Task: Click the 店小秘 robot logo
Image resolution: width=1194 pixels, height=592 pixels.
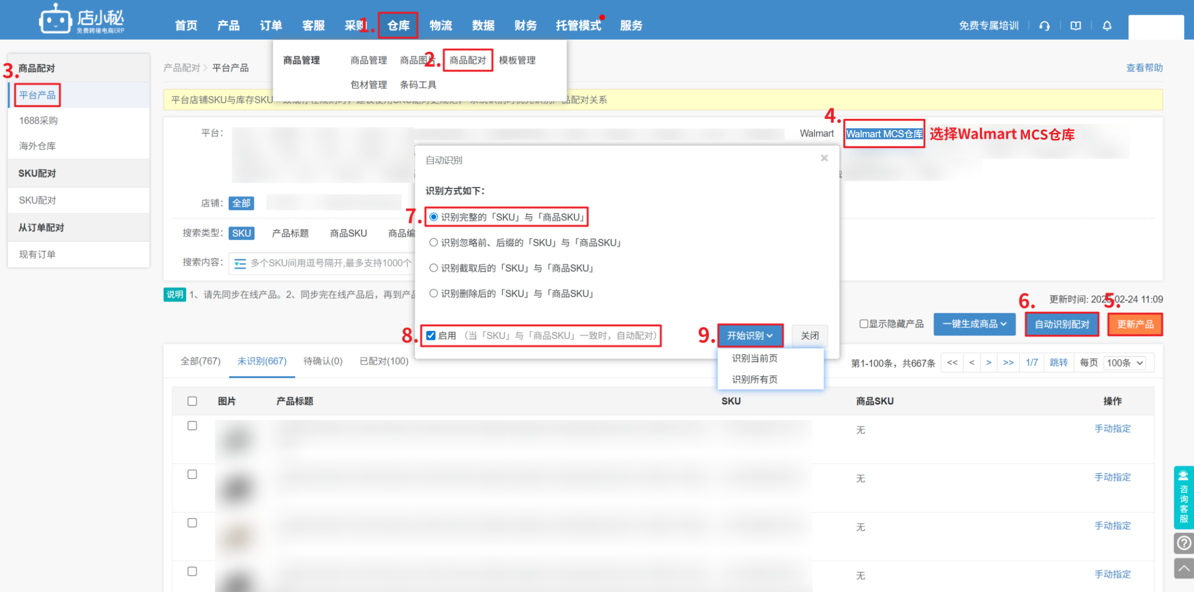Action: (55, 20)
